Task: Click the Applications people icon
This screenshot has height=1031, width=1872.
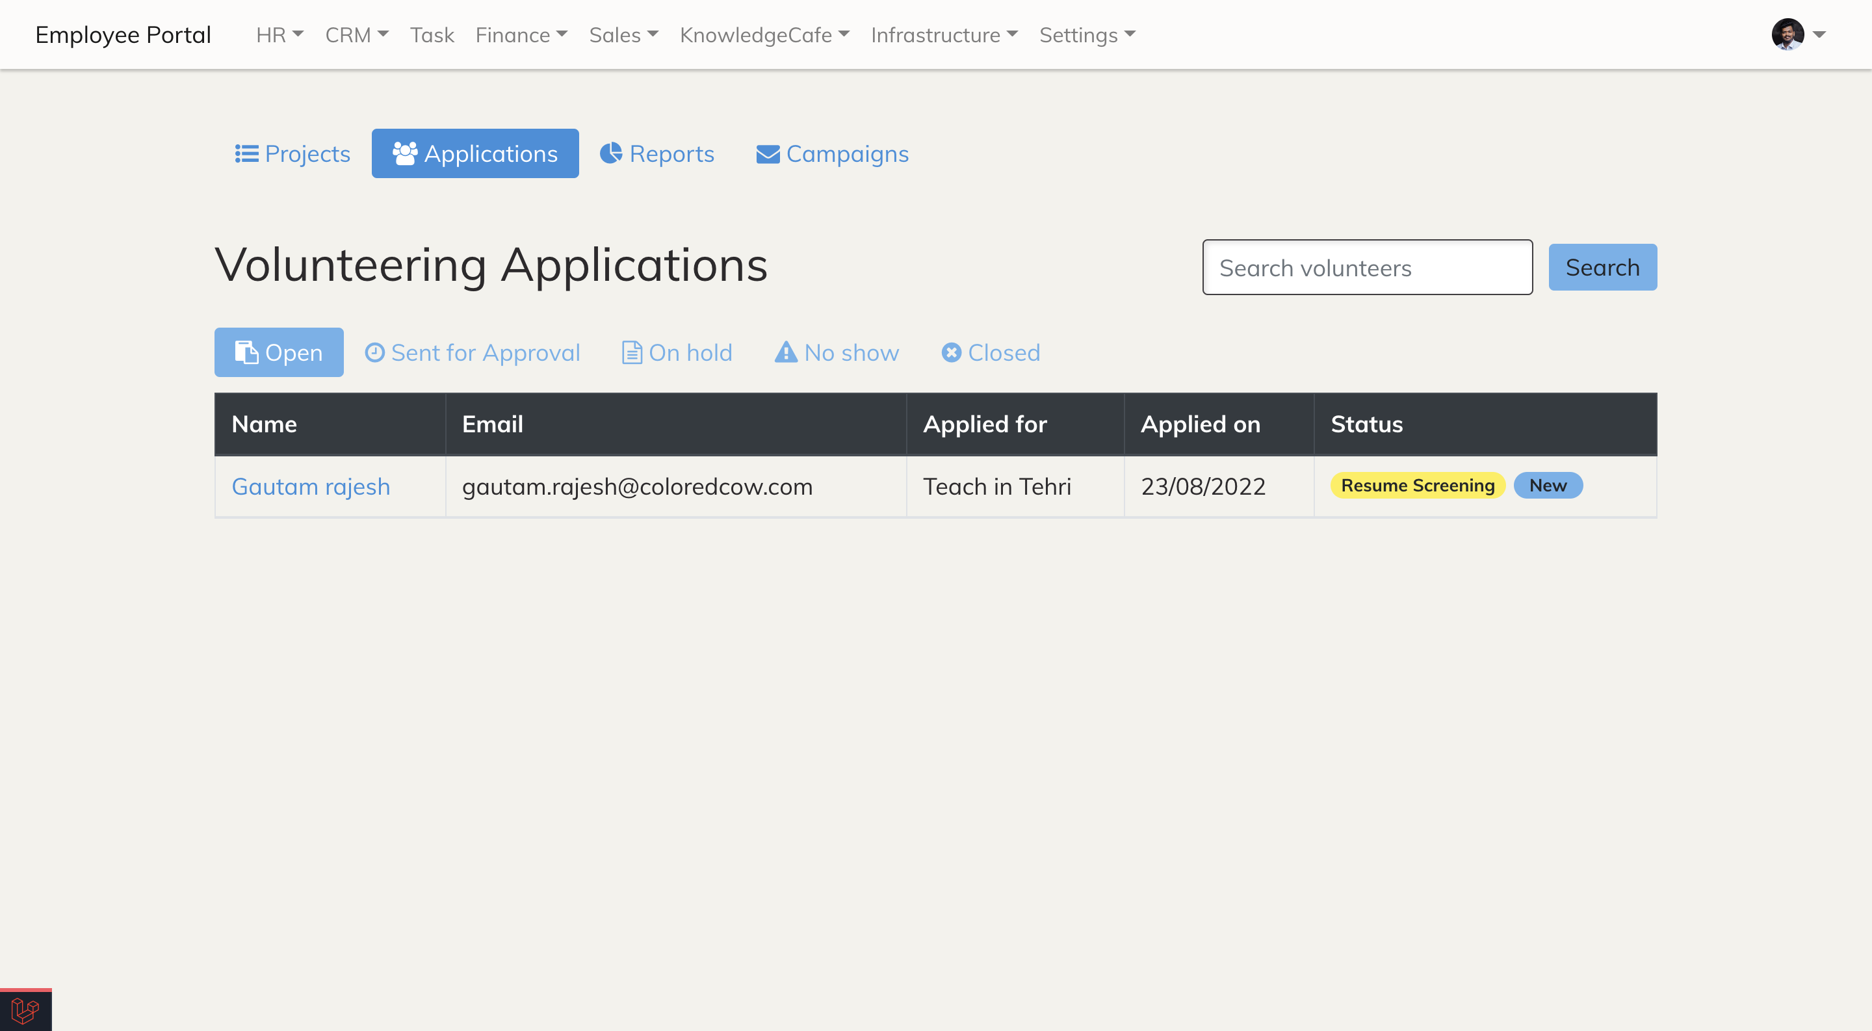Action: 406,153
